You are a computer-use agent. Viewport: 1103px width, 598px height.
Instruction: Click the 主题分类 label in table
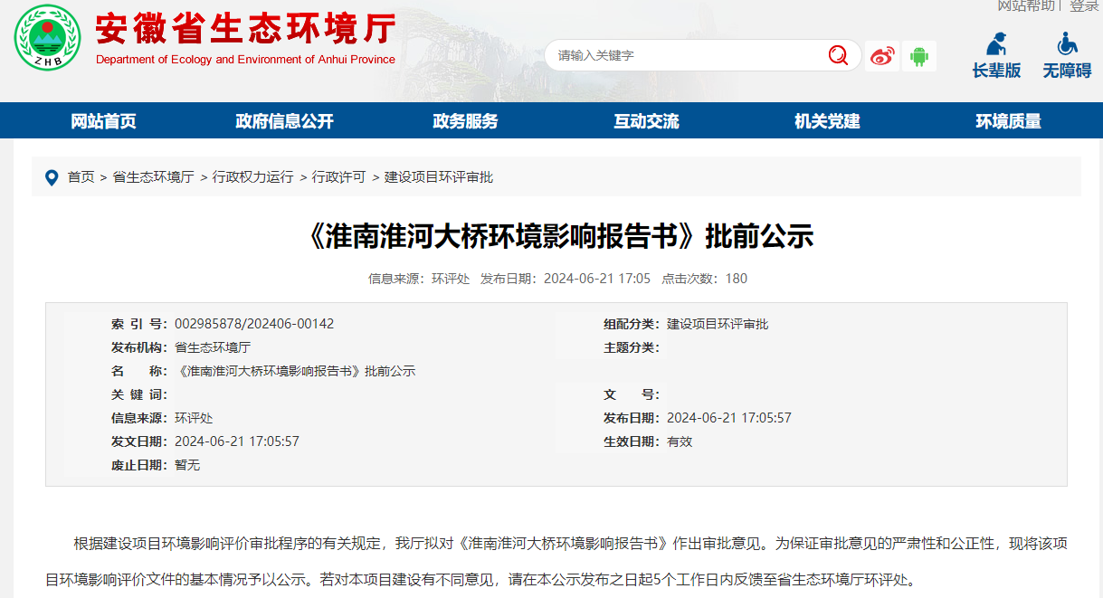(x=632, y=347)
